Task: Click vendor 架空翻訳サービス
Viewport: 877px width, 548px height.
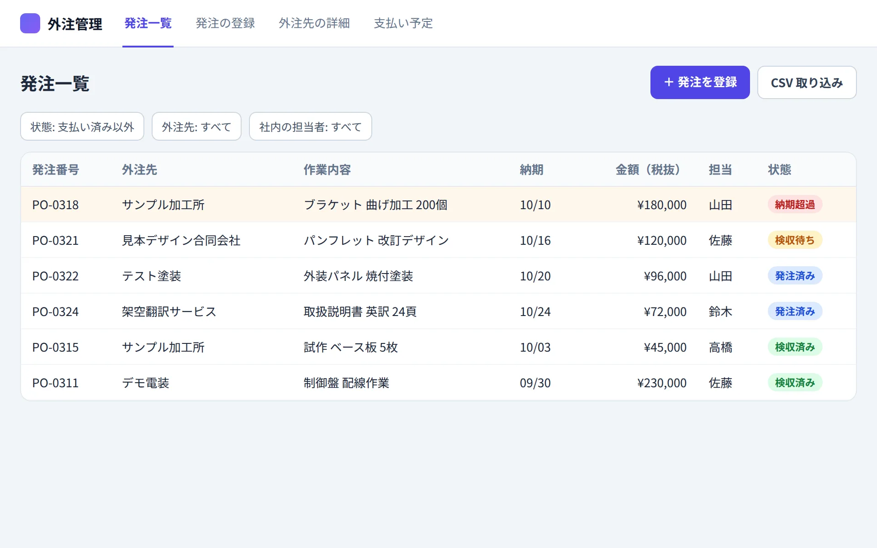Action: [169, 311]
